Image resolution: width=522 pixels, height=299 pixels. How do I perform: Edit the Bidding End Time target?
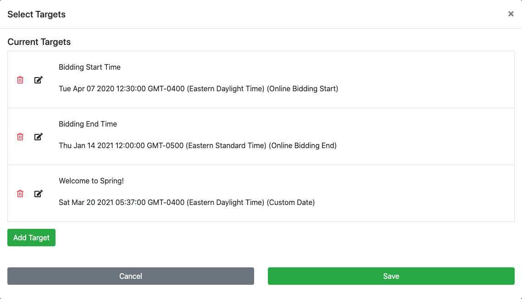point(39,137)
